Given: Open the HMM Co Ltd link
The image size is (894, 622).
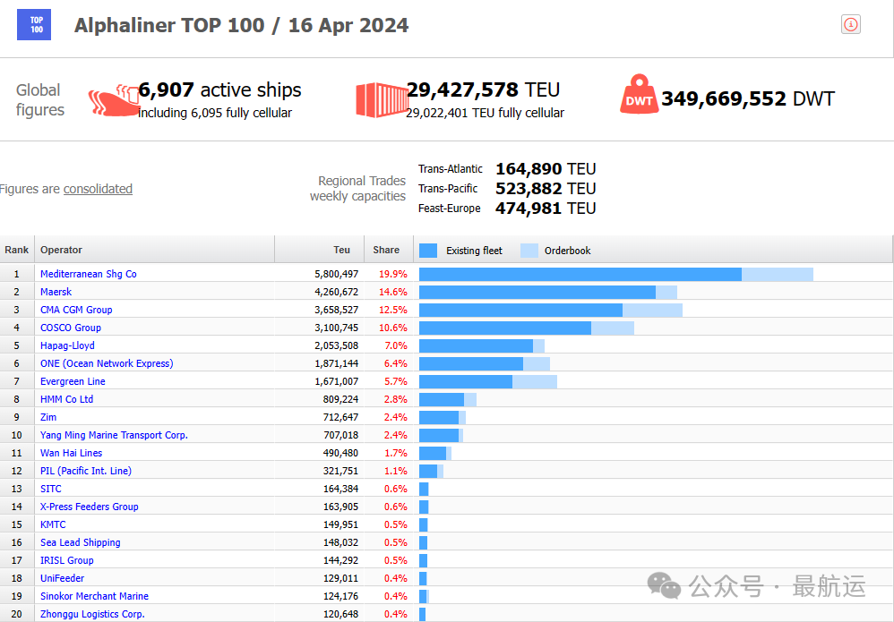Looking at the screenshot, I should (66, 399).
